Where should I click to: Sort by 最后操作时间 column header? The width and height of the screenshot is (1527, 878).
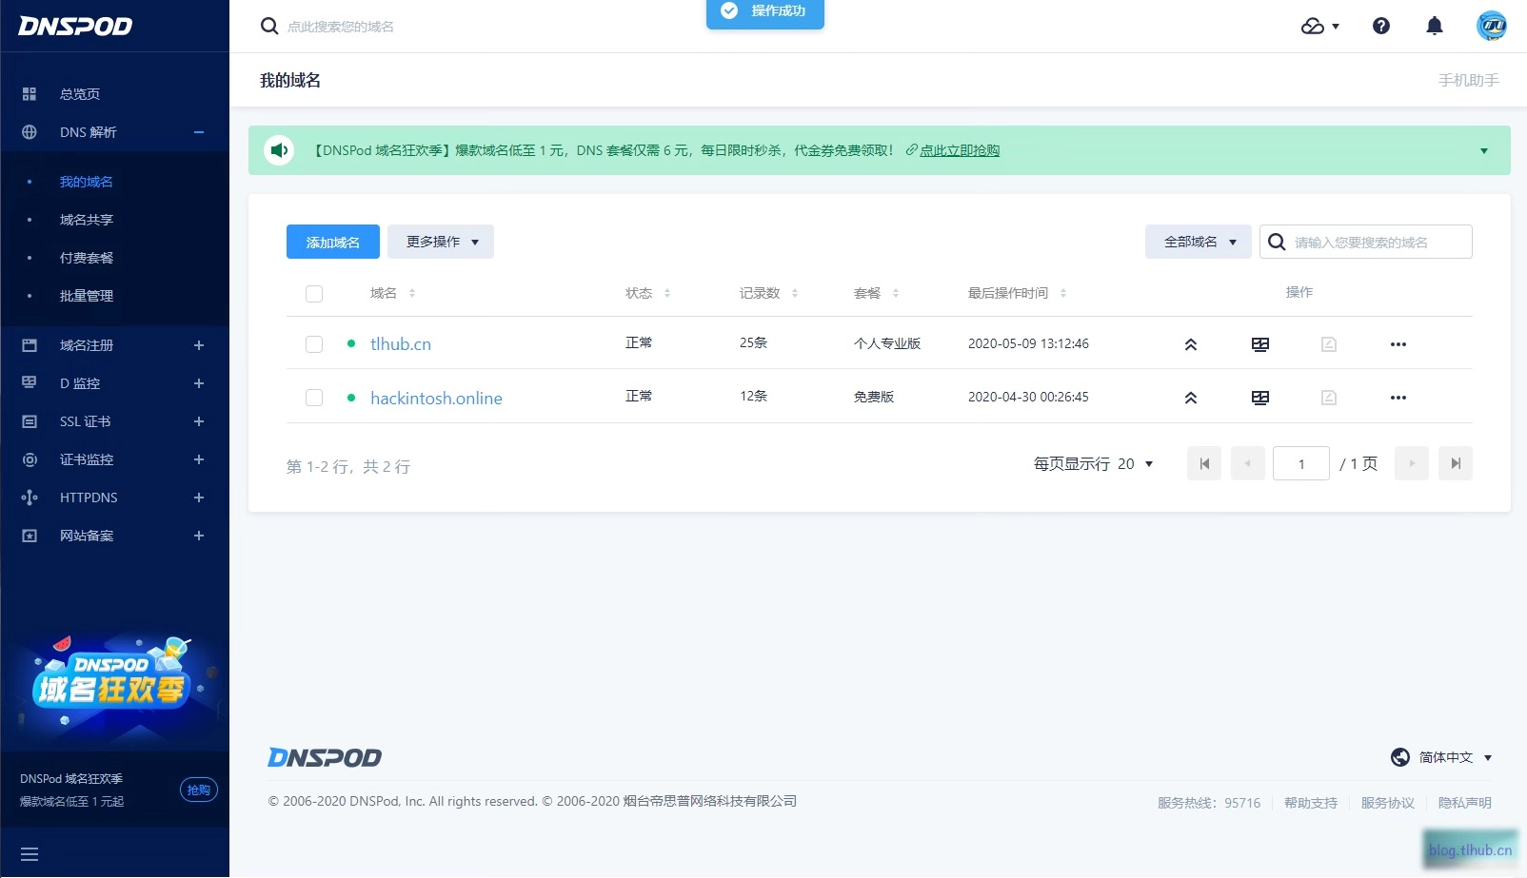pos(1017,293)
